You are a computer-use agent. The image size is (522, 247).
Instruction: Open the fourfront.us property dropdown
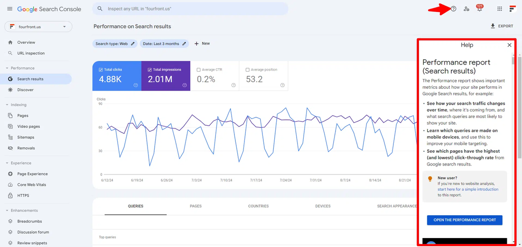(x=38, y=27)
